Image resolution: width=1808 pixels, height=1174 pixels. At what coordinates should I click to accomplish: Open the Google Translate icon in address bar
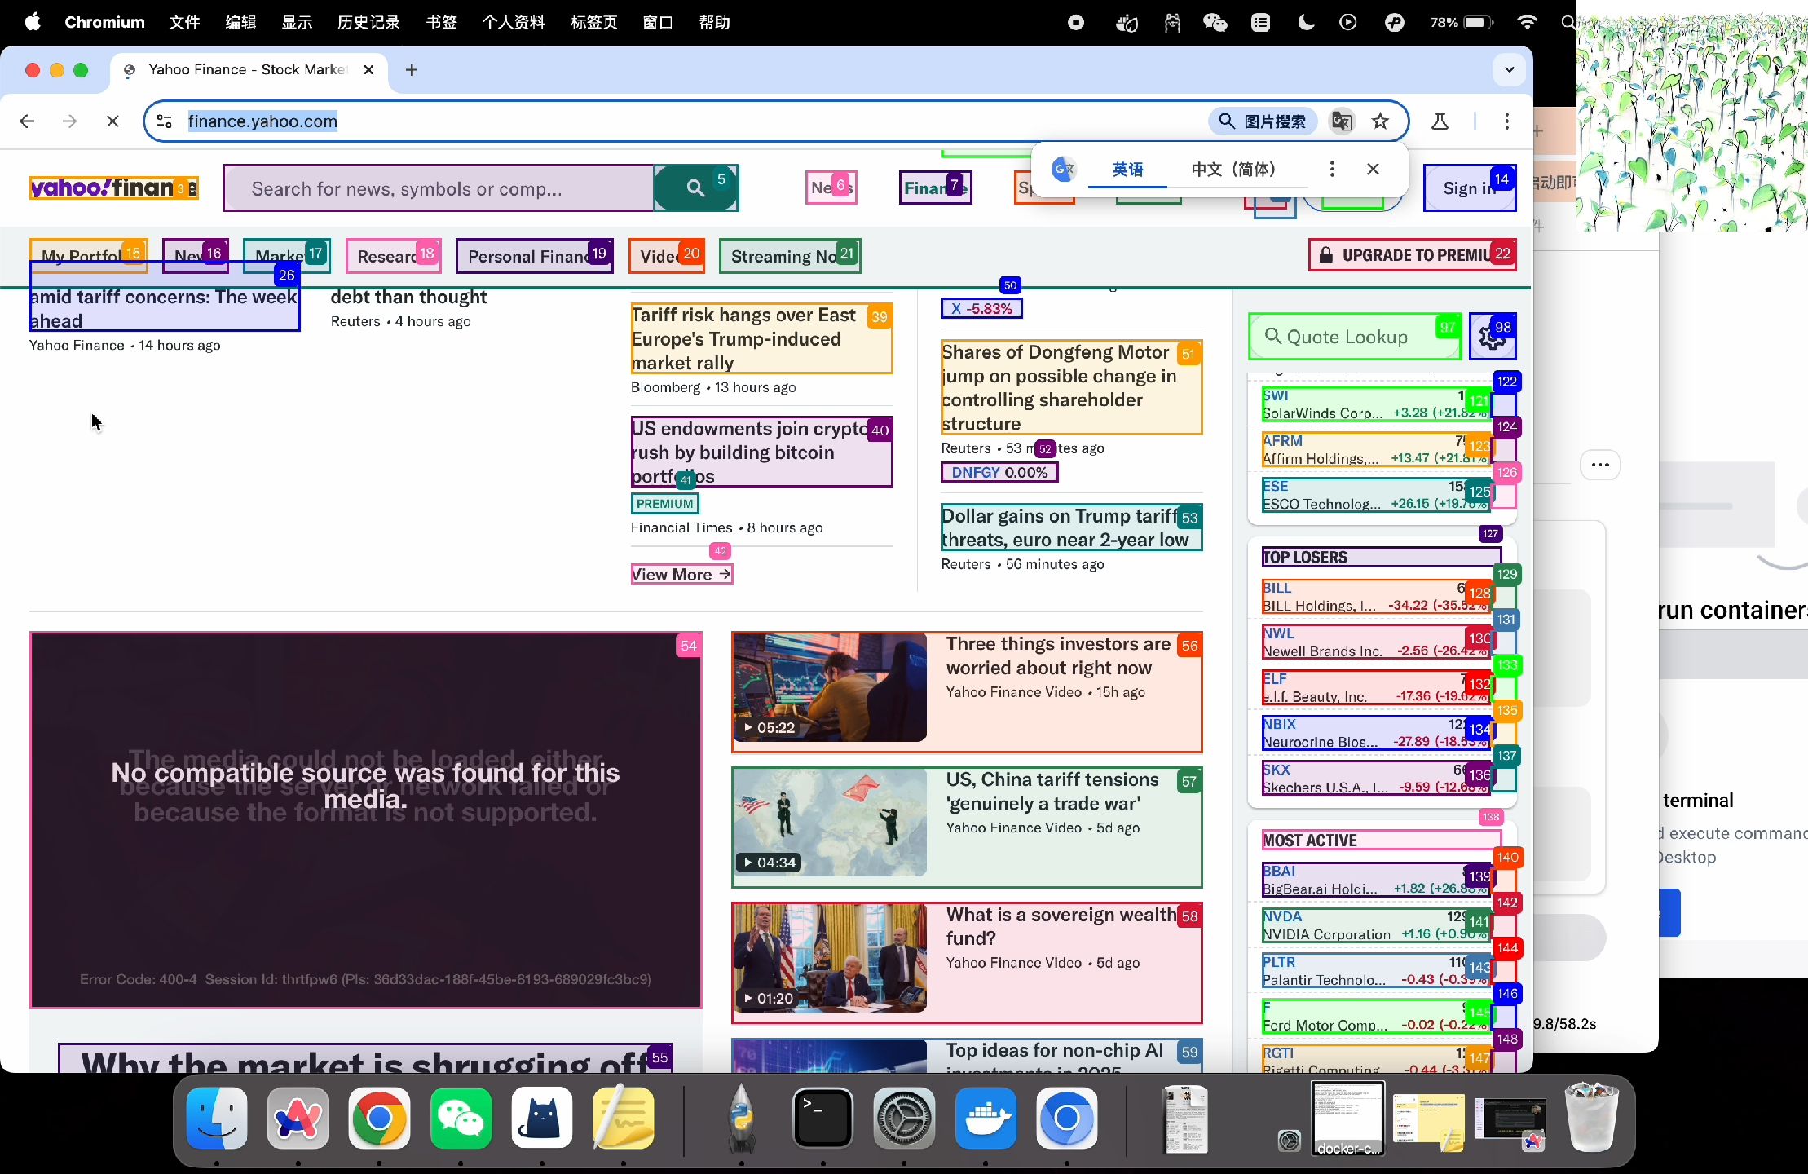(1342, 121)
